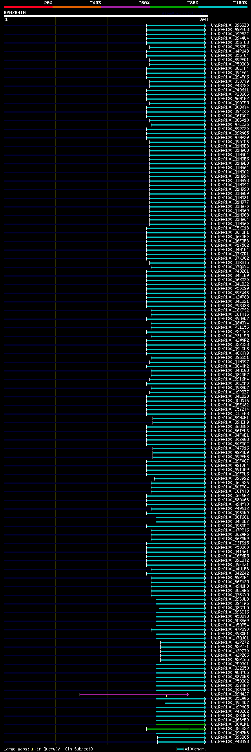Click the orange ~40% identity legend segment
251x752 pixels.
click(77, 7)
